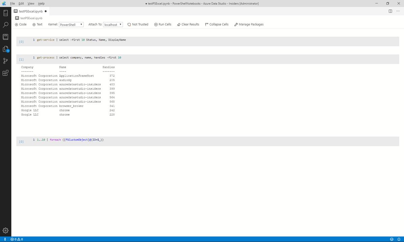Toggle the Not Trusted notebook state

click(x=138, y=25)
